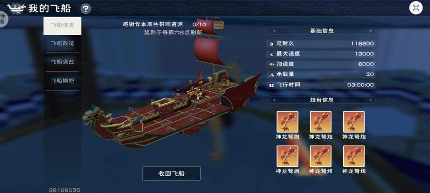Select the first 神龙弩炮 turret in top row
The image size is (430, 193).
[288, 122]
